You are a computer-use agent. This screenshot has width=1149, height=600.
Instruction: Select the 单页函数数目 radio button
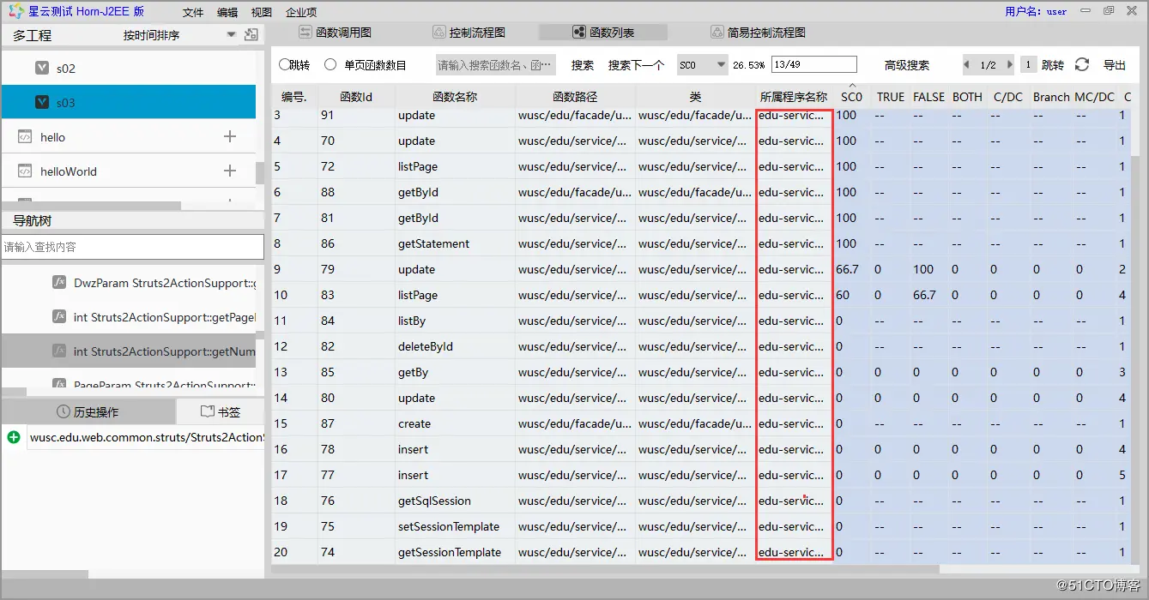tap(330, 64)
